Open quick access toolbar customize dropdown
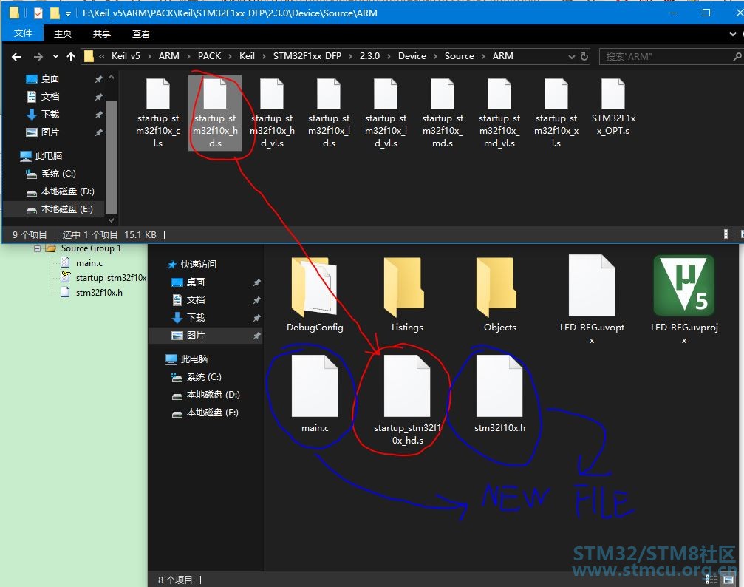The image size is (744, 587). 68,14
